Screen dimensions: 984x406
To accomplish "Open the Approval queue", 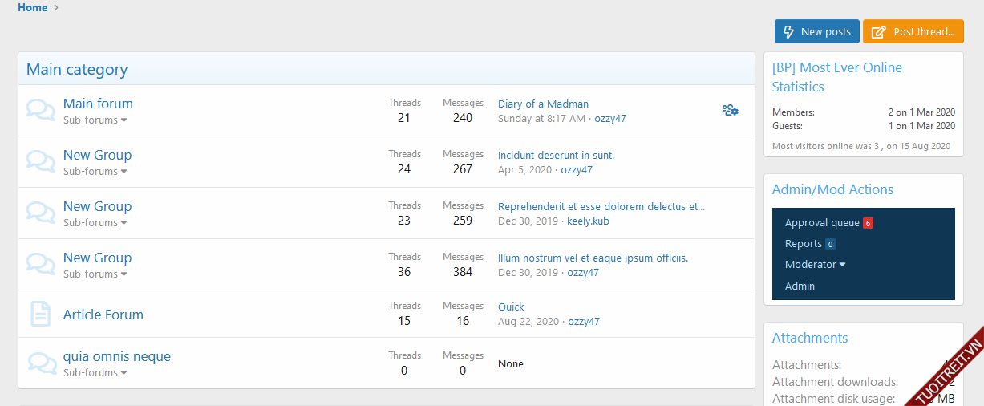I will [822, 223].
